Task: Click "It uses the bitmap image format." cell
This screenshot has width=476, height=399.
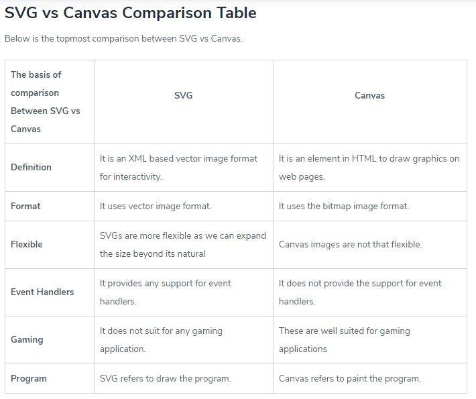Action: (344, 206)
